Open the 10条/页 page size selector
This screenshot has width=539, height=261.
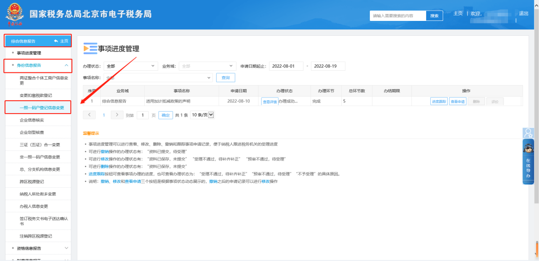click(202, 115)
